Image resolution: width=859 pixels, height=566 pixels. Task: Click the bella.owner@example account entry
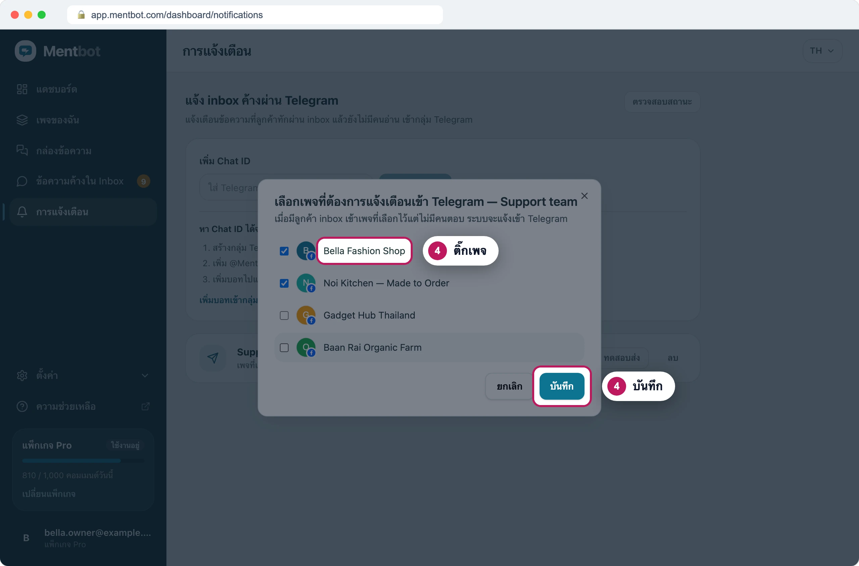83,538
